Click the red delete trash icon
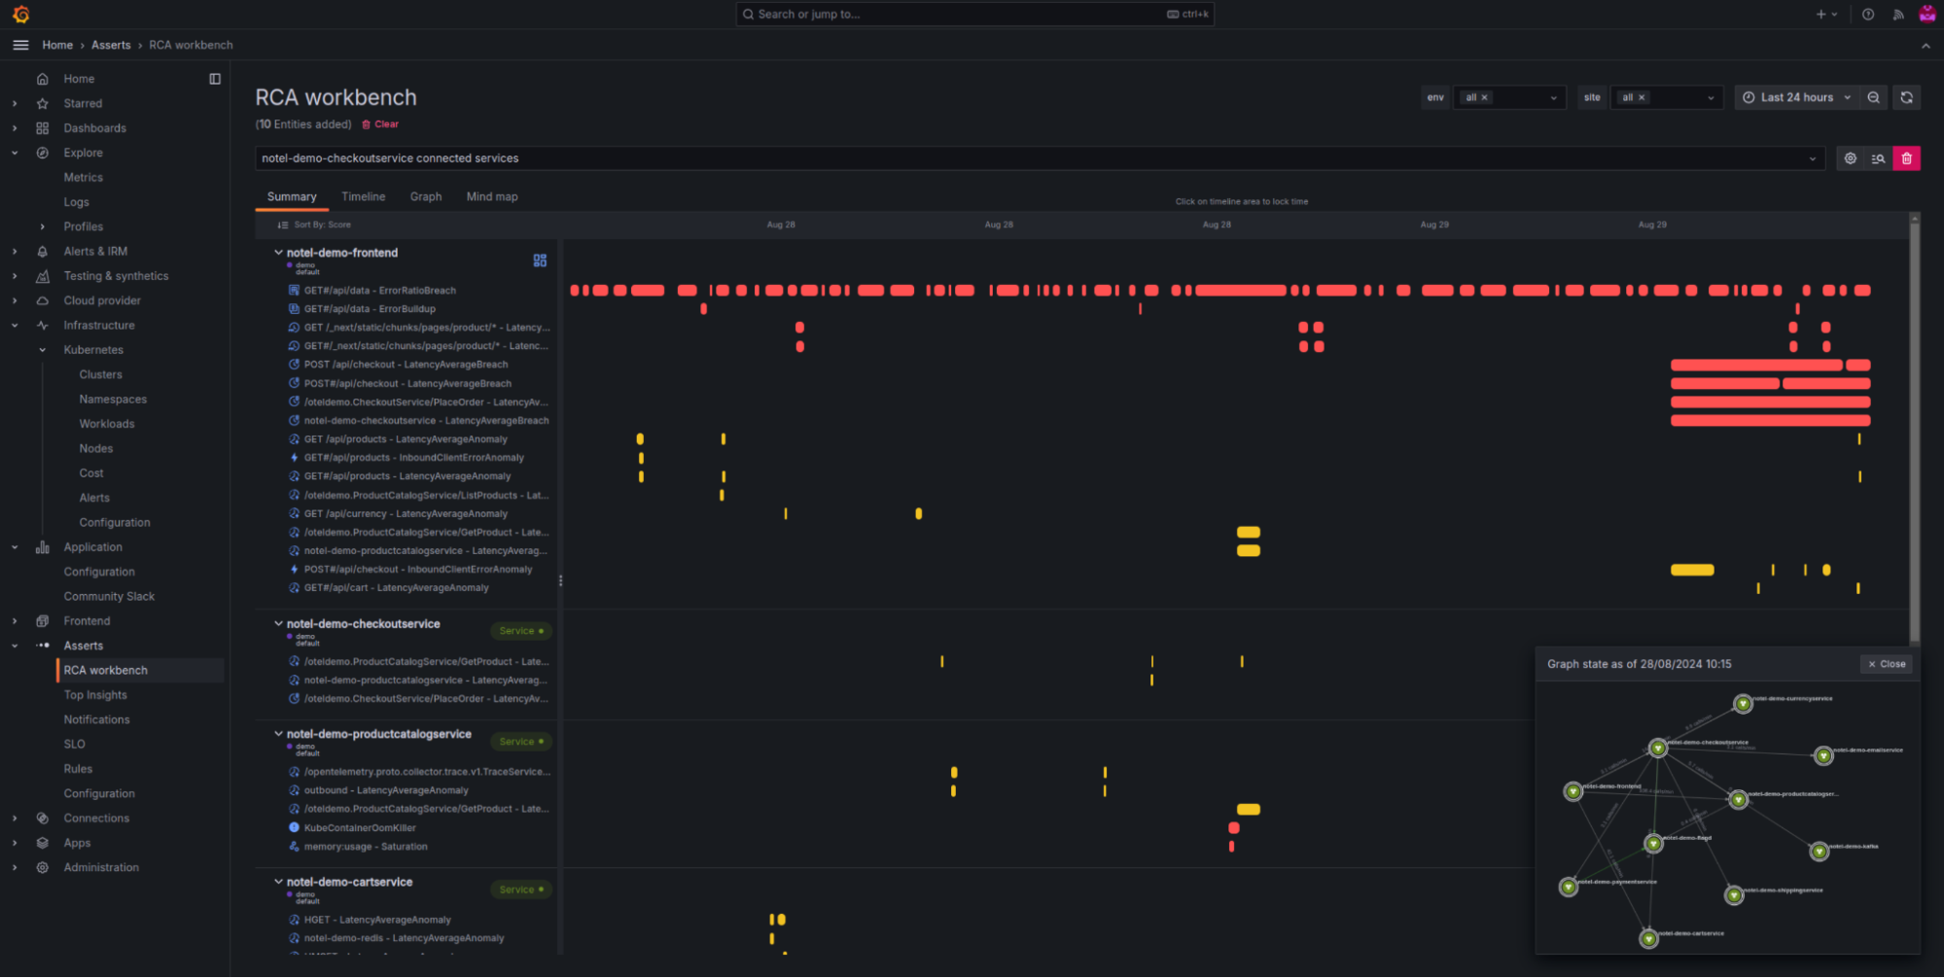This screenshot has width=1944, height=978. point(1906,158)
